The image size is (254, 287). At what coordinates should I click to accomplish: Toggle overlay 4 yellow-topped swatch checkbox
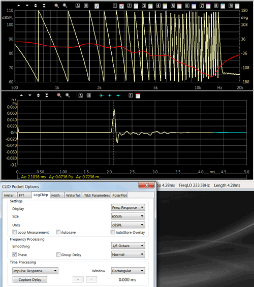click(165, 6)
